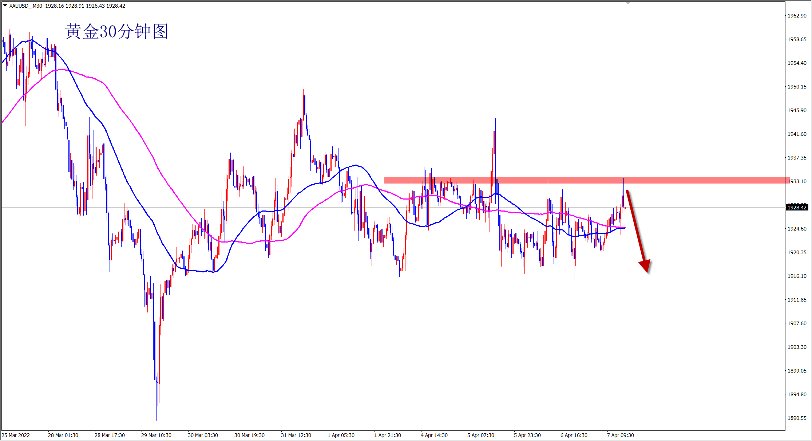Click the XAUUSD_,M30 symbol text
Viewport: 812px width, 441px height.
coord(25,6)
